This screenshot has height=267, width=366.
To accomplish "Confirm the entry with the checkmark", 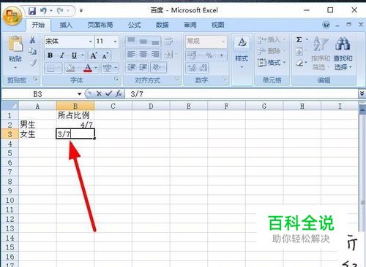I will click(x=108, y=93).
